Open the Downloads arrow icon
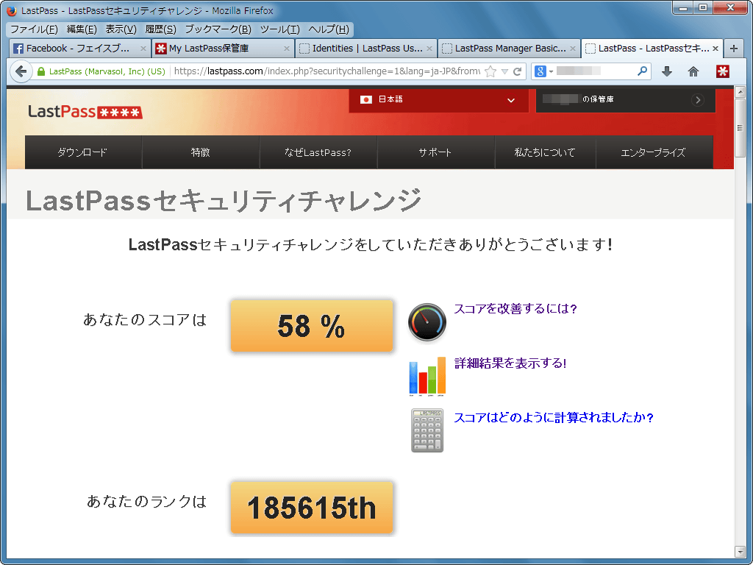The height and width of the screenshot is (565, 753). (666, 71)
